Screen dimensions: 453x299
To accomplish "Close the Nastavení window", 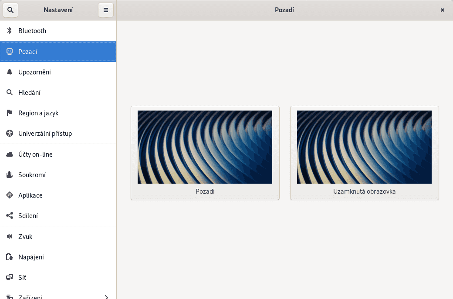I will point(443,10).
